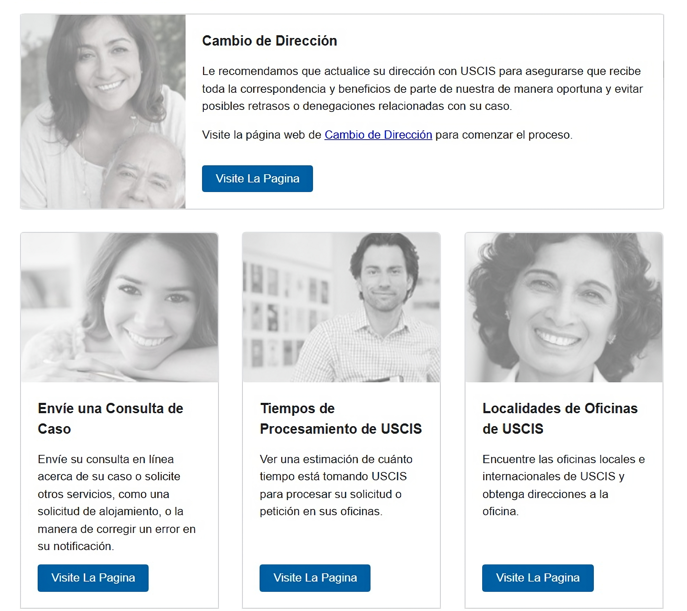
Task: Click the Envíe una Consulta de Caso heading
Action: click(110, 418)
